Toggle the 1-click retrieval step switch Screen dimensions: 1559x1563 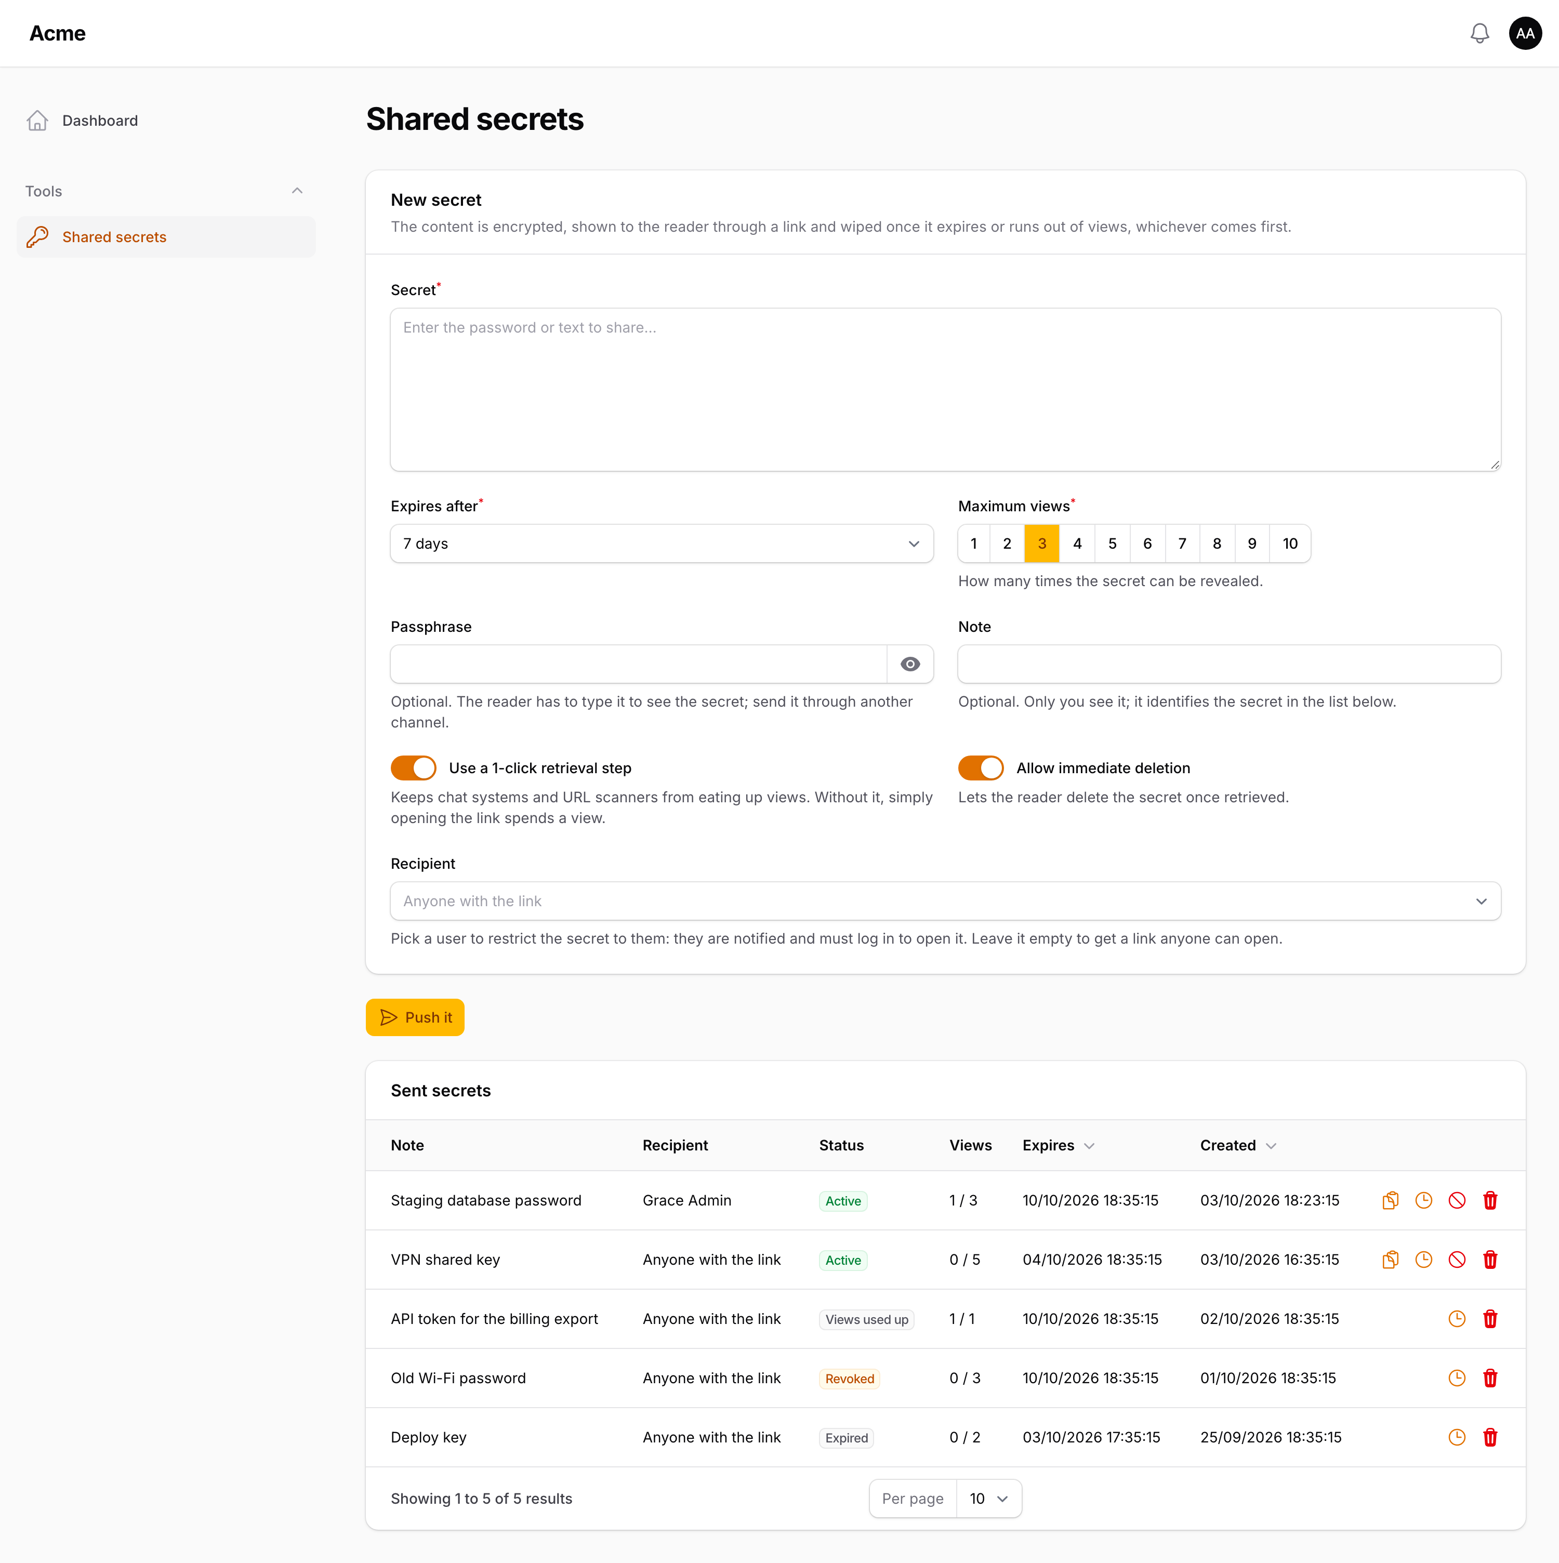(x=414, y=768)
